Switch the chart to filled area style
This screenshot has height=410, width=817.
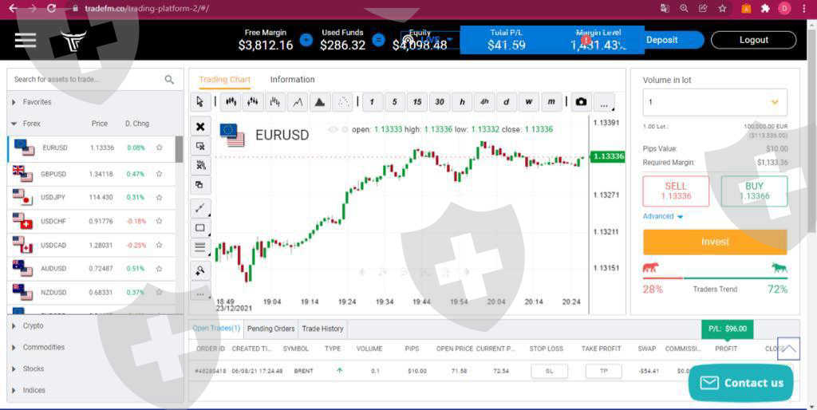point(320,101)
